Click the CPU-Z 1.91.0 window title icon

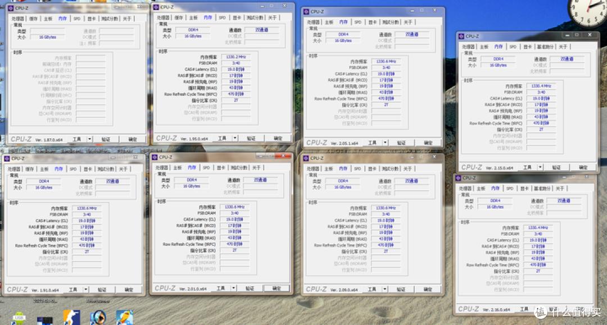click(7, 158)
